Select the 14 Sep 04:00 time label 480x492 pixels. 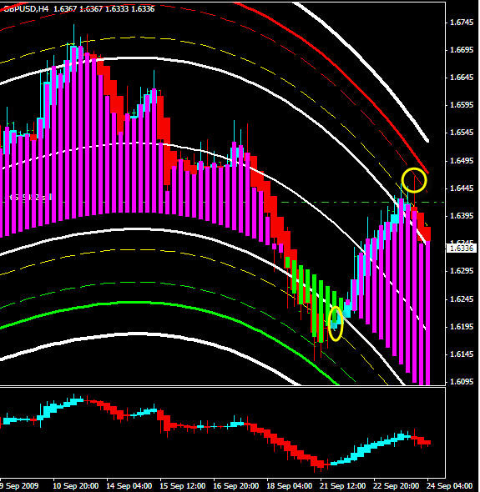tap(129, 485)
